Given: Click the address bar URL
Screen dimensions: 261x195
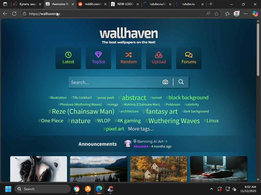Looking at the screenshot, I should pos(45,14).
